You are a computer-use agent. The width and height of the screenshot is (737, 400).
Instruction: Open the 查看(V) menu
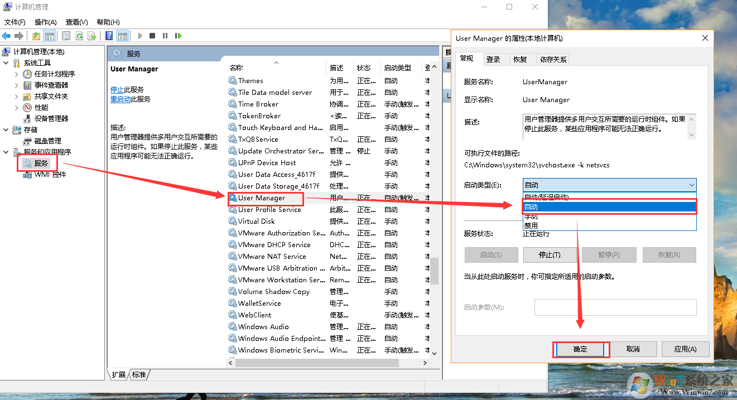tap(76, 22)
